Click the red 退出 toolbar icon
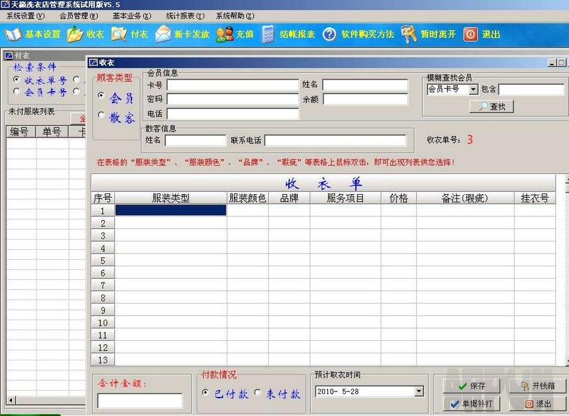Viewport: 569px width, 416px height. 470,34
